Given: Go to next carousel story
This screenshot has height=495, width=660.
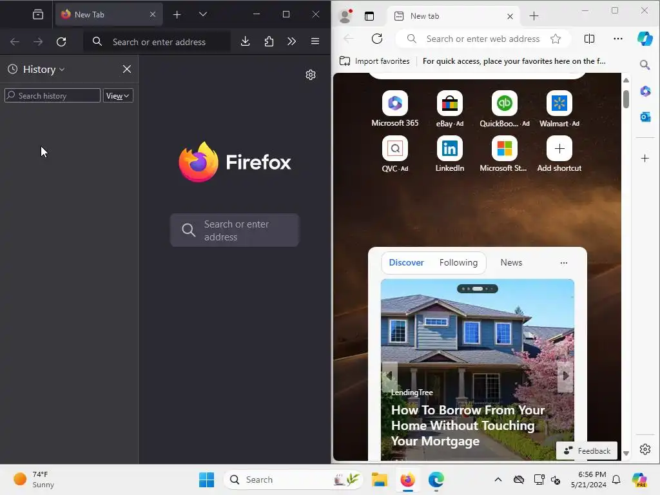Looking at the screenshot, I should 565,376.
